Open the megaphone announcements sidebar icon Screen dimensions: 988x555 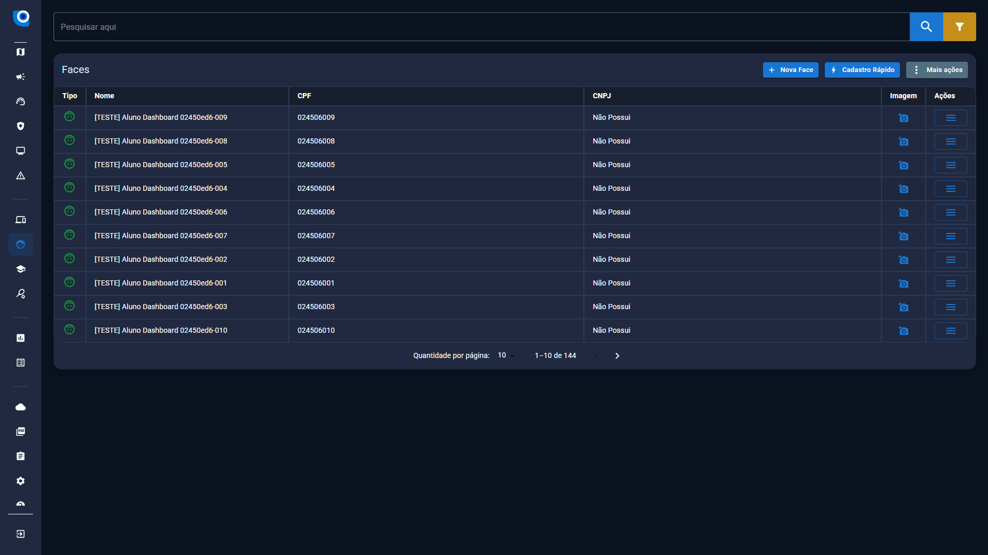pos(21,77)
